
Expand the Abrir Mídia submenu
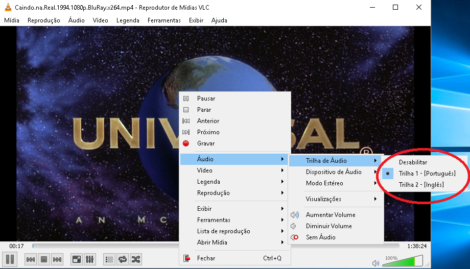click(234, 242)
